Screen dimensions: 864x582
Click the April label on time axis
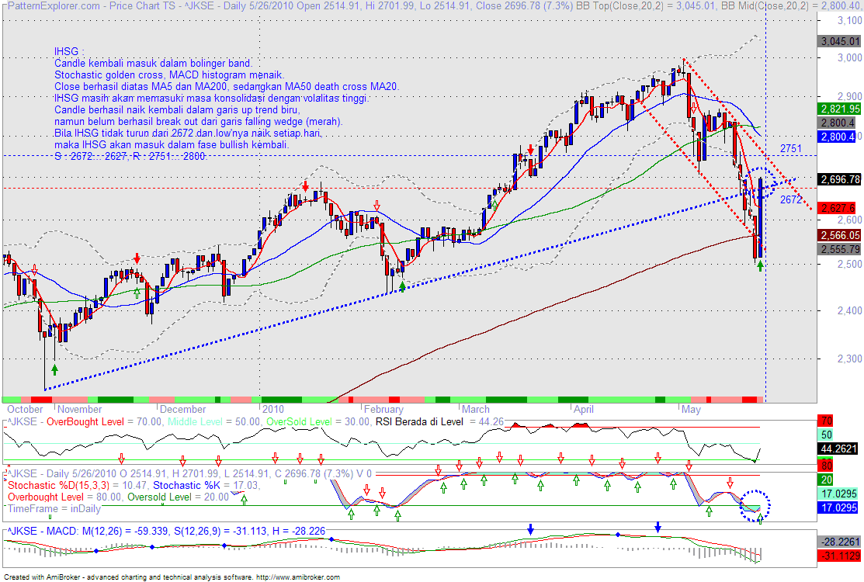point(584,409)
